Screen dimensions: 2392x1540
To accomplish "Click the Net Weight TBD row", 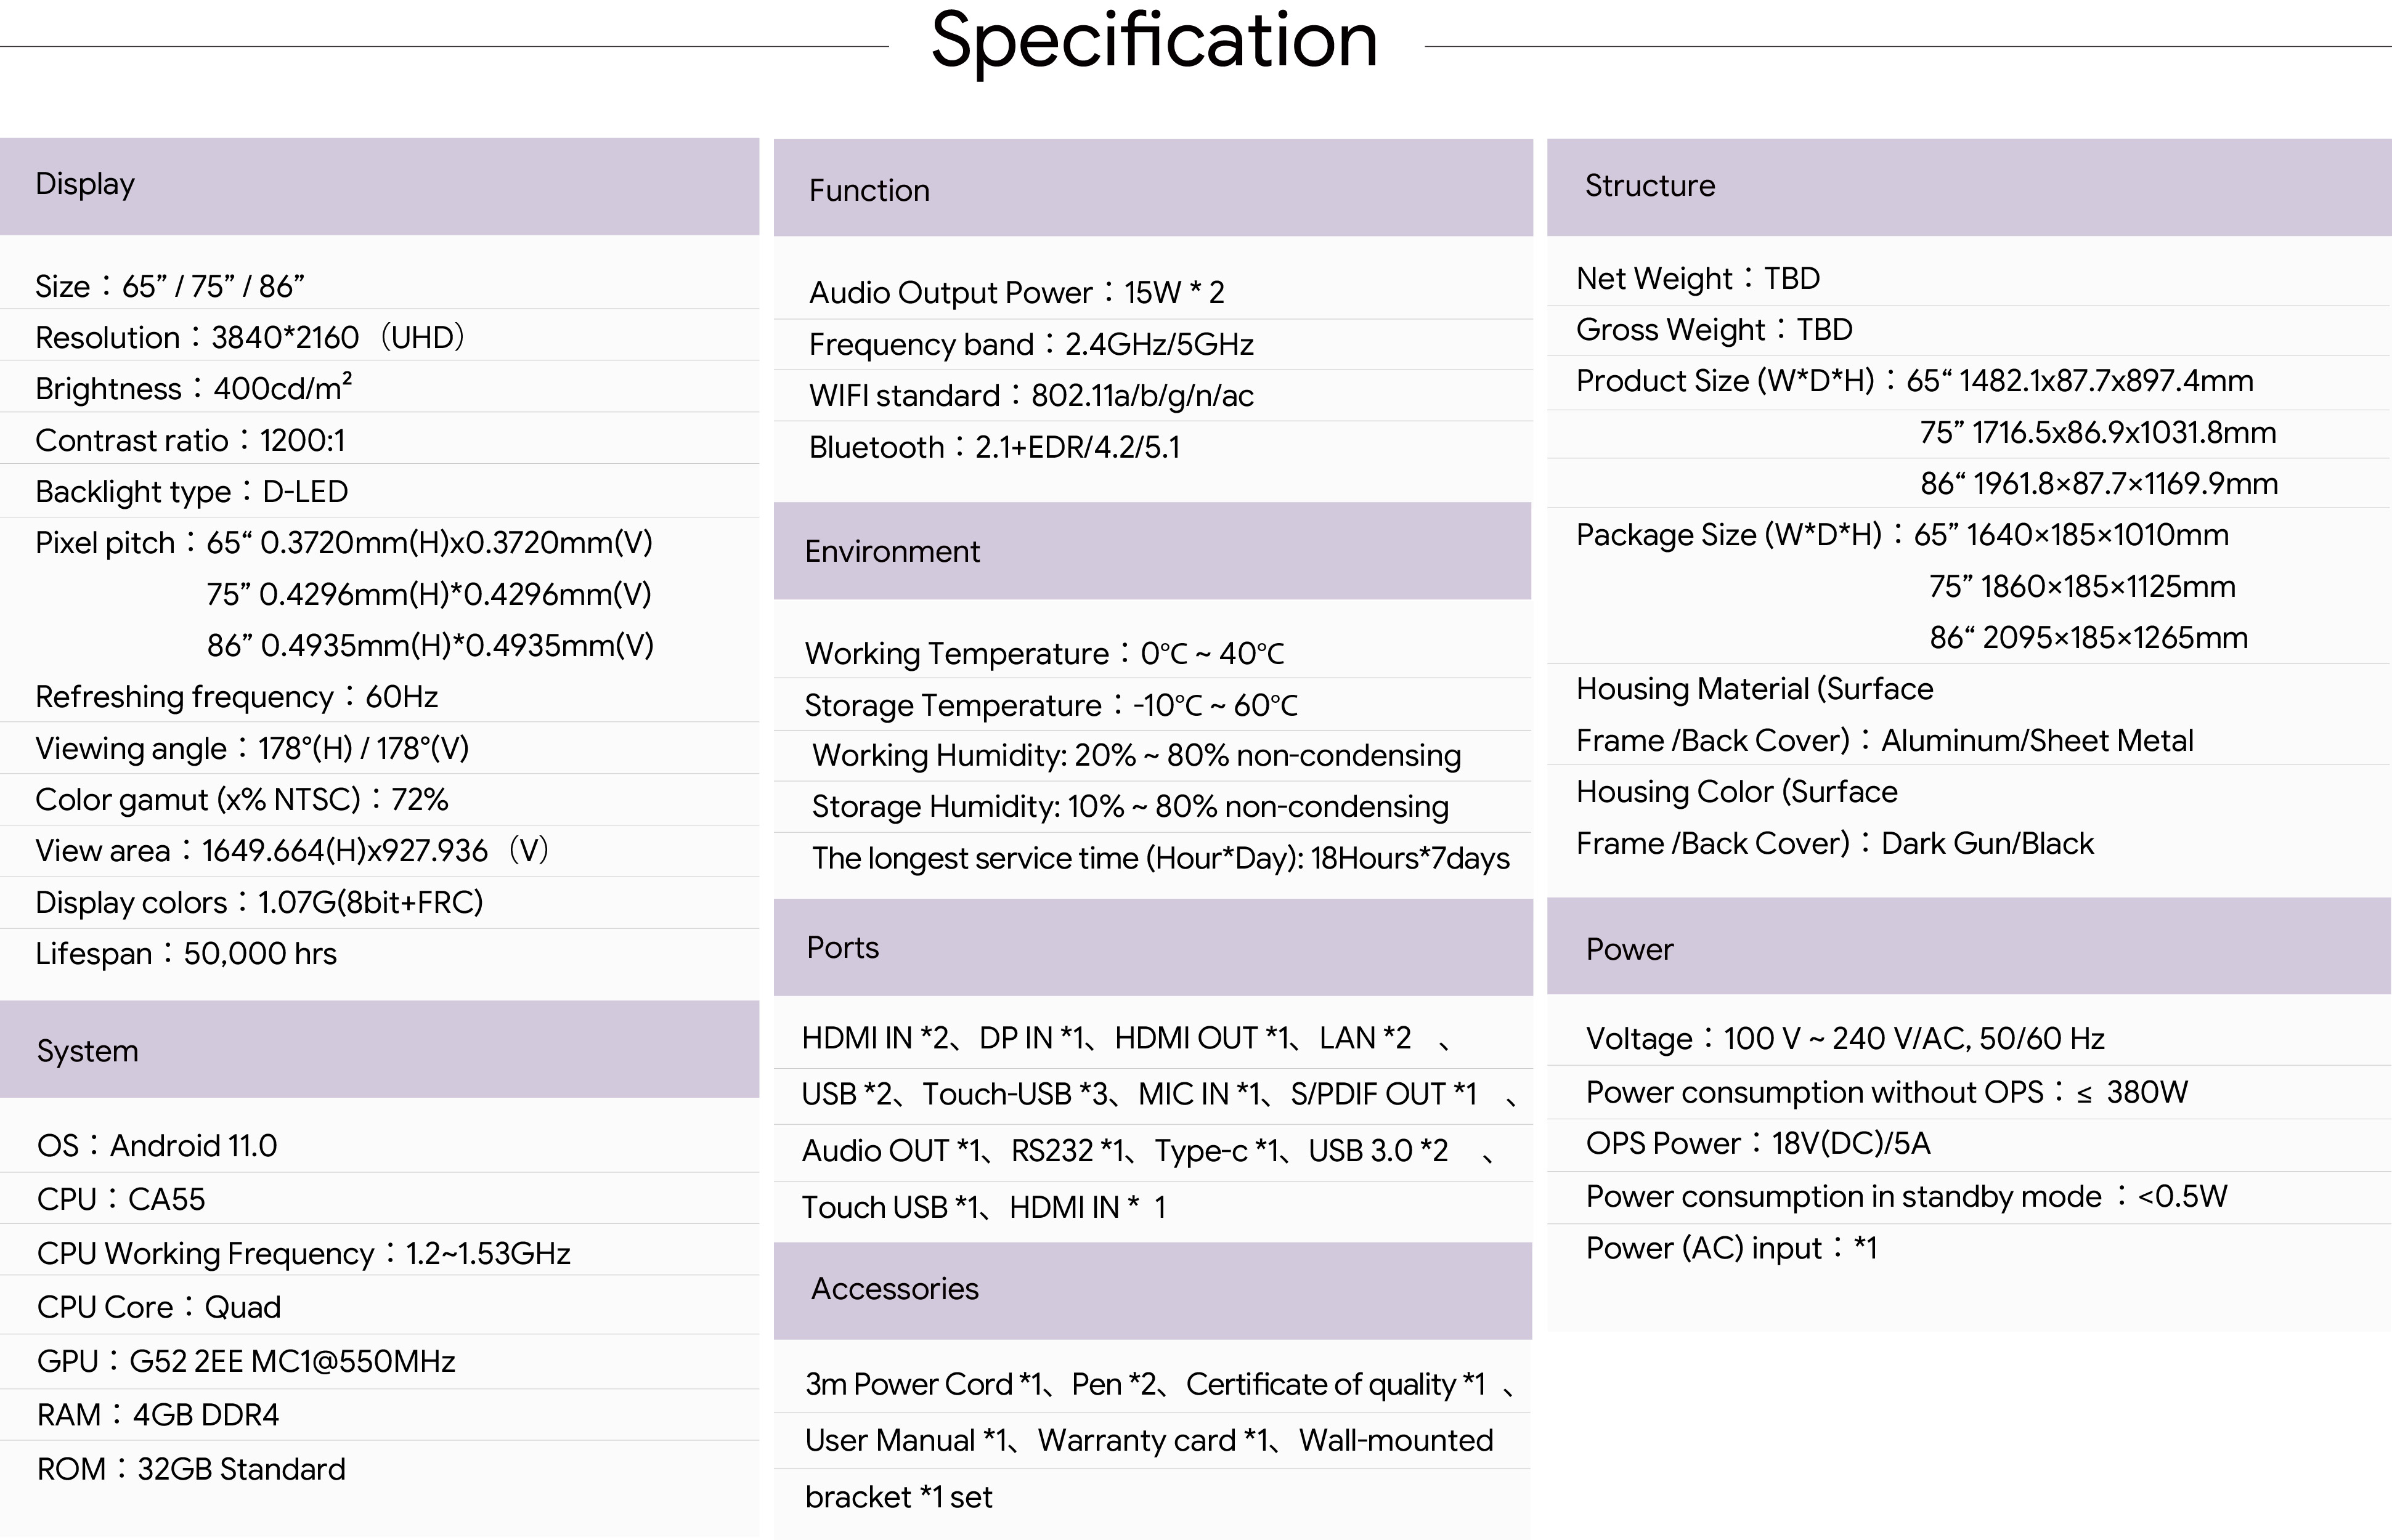I will (1969, 278).
